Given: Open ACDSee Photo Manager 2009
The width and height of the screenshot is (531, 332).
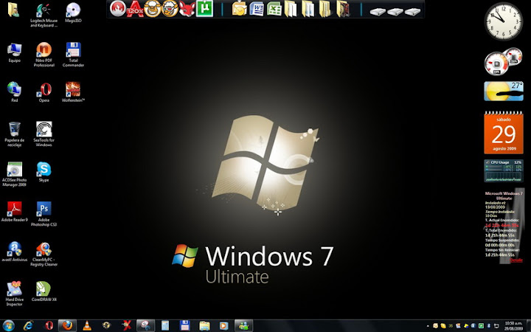Looking at the screenshot, I should (x=15, y=174).
